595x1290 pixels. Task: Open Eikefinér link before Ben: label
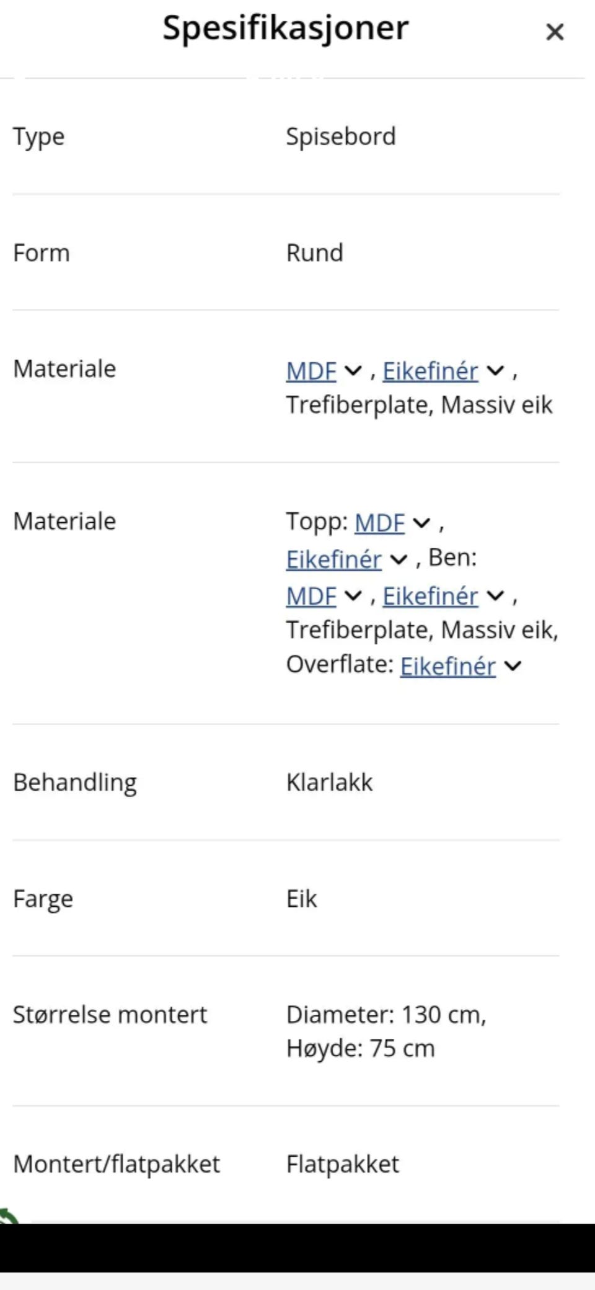click(333, 559)
